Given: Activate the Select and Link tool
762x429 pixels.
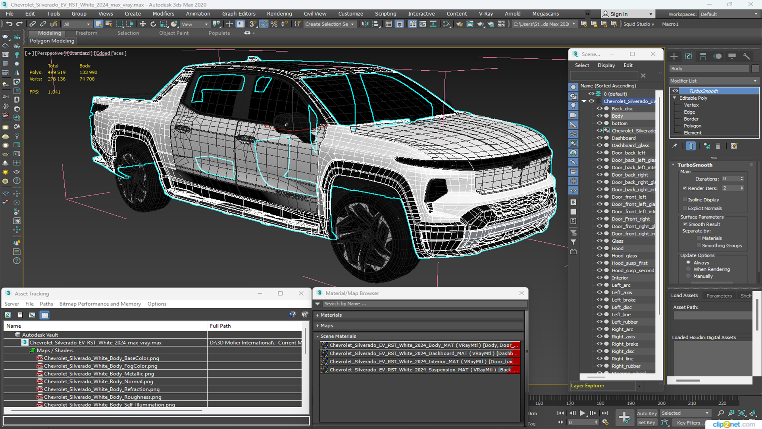Looking at the screenshot, I should click(33, 24).
